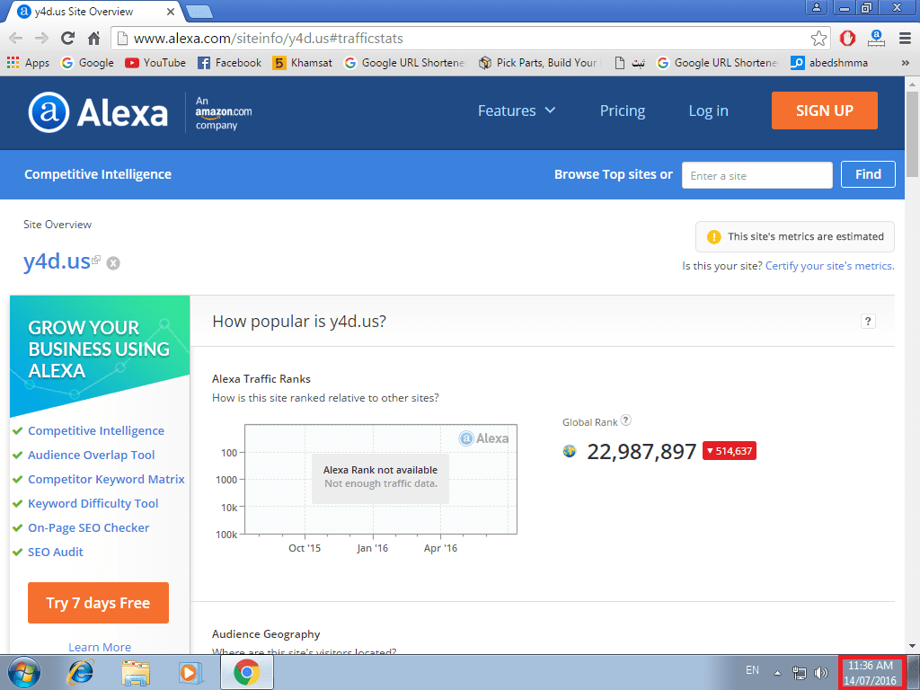Open the first Google URL Shortener bookmark
920x690 pixels.
405,63
